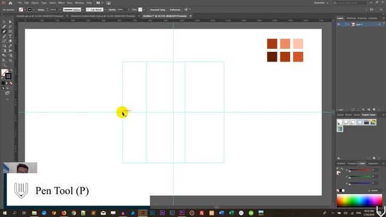Switch to the Gradient panel tab

(x=341, y=163)
